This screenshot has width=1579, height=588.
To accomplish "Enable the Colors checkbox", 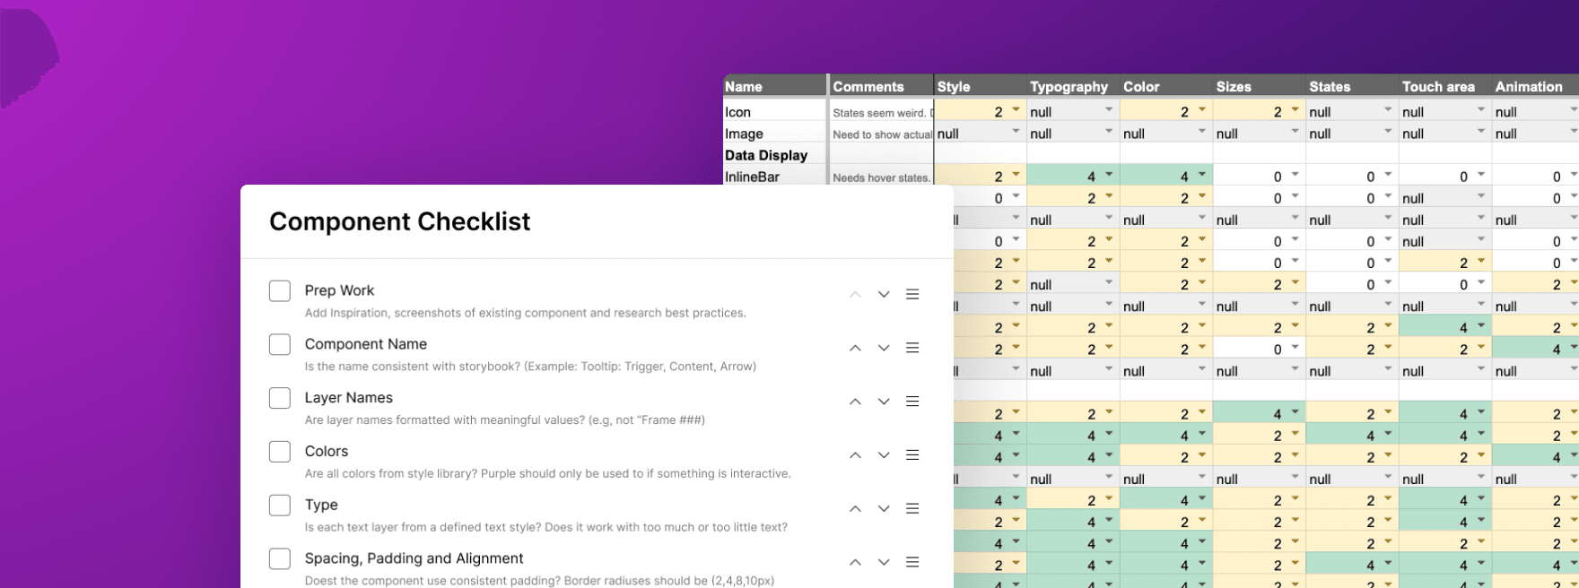I will (280, 452).
